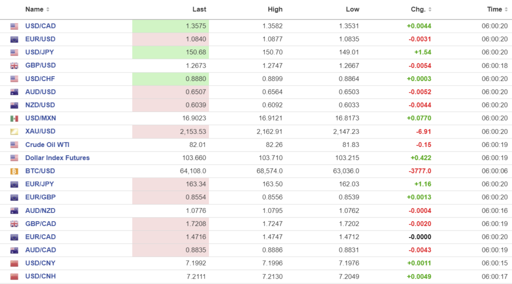Click the gold bar icon beside XAU/USD
The width and height of the screenshot is (512, 284).
[14, 131]
